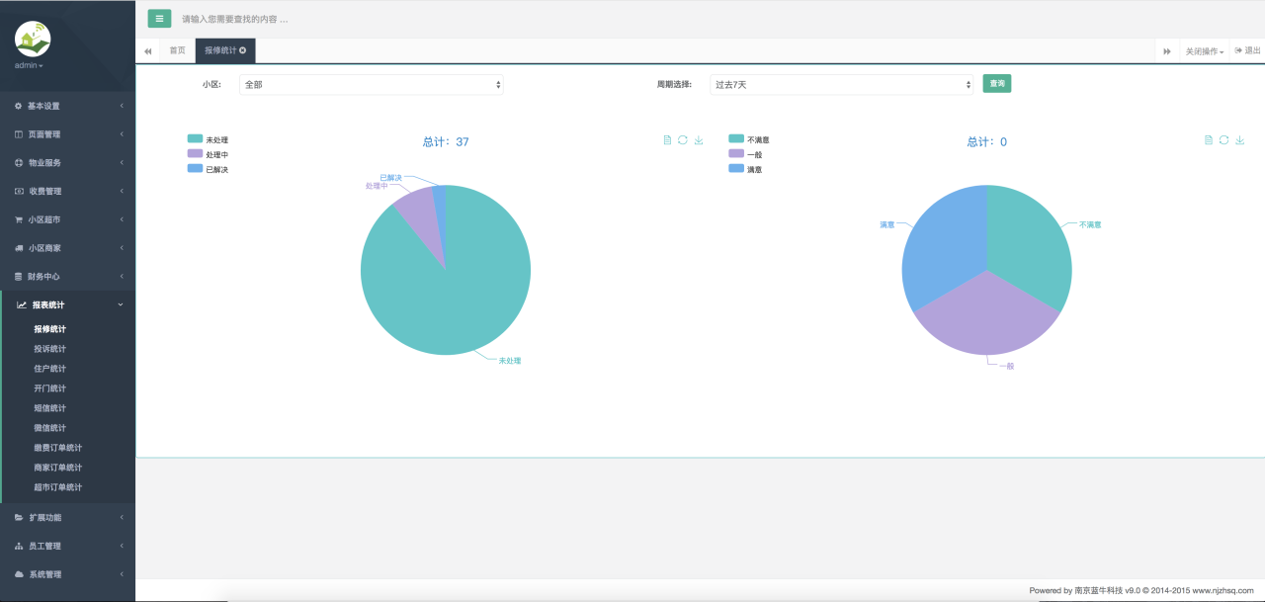
Task: Click the data view icon of the repair chart
Action: tap(667, 140)
